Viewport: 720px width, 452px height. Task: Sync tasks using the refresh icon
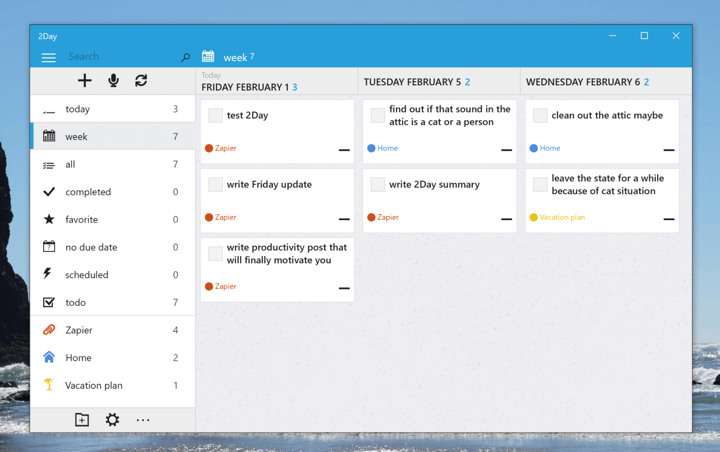pyautogui.click(x=140, y=81)
